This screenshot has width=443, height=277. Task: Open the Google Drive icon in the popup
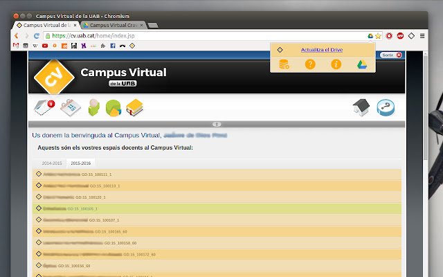362,64
